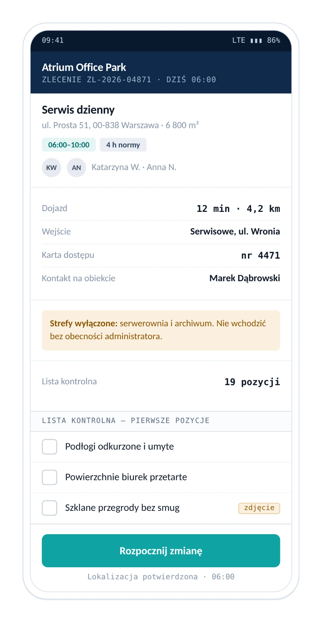Tap the 'Strefy wyłączone' warning banner
The width and height of the screenshot is (322, 622).
[161, 330]
